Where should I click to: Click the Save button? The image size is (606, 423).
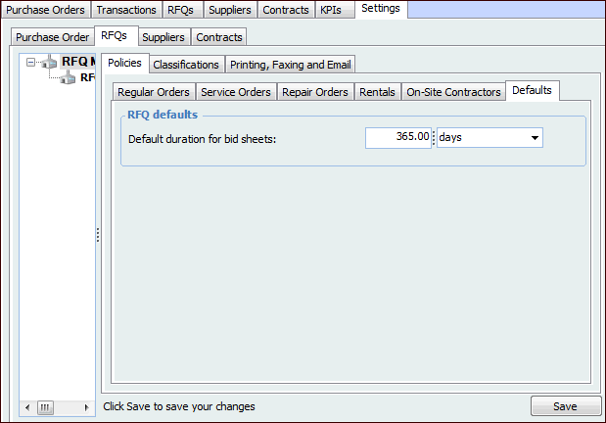(x=566, y=406)
